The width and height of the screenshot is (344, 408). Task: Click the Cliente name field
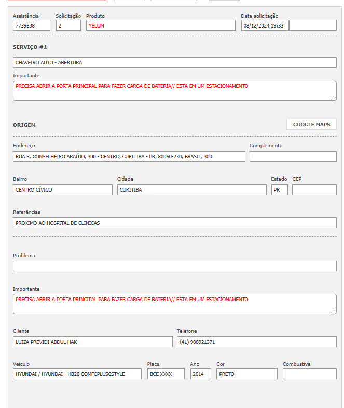(92, 342)
